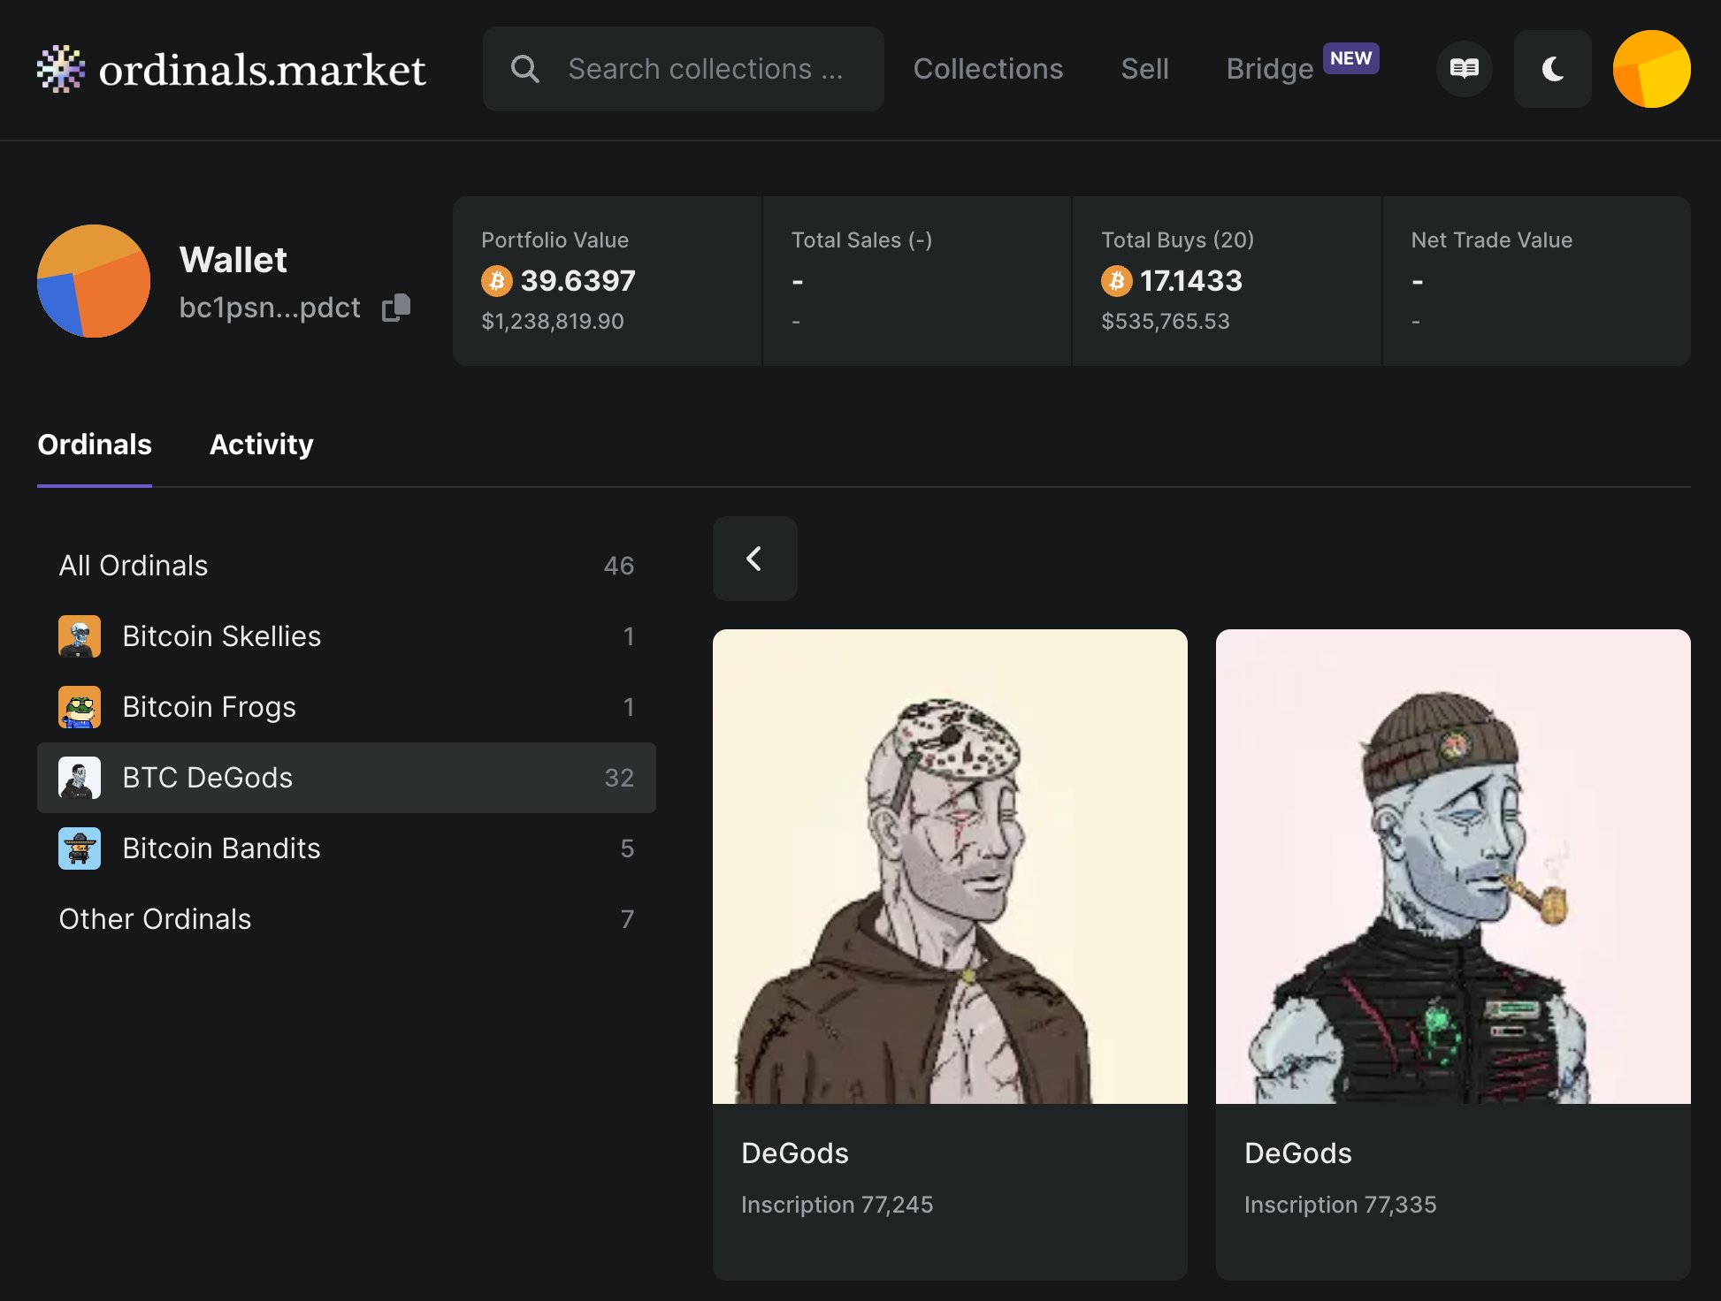This screenshot has width=1721, height=1301.
Task: Click the ordinals.market logo icon
Action: (60, 69)
